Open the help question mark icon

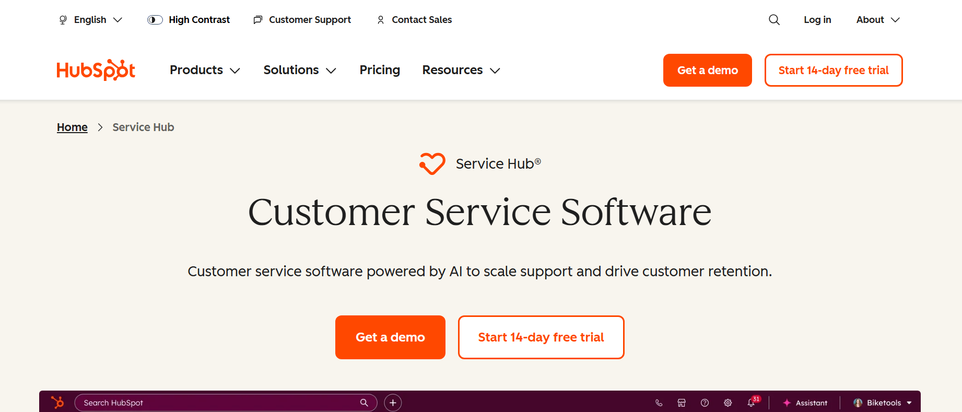coord(705,403)
